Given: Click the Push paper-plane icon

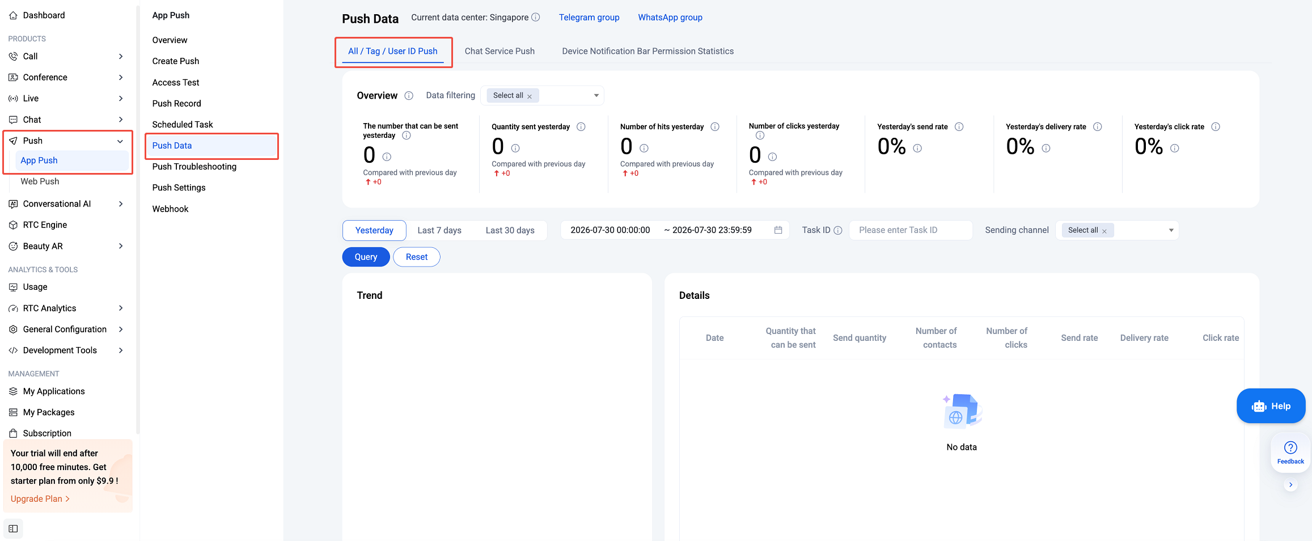Looking at the screenshot, I should click(13, 141).
